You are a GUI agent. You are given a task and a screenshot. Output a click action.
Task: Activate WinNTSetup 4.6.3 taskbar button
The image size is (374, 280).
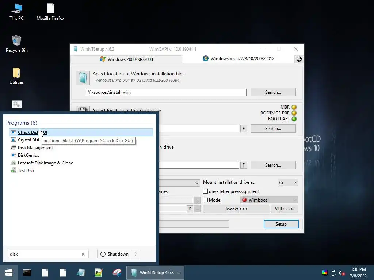pyautogui.click(x=155, y=273)
